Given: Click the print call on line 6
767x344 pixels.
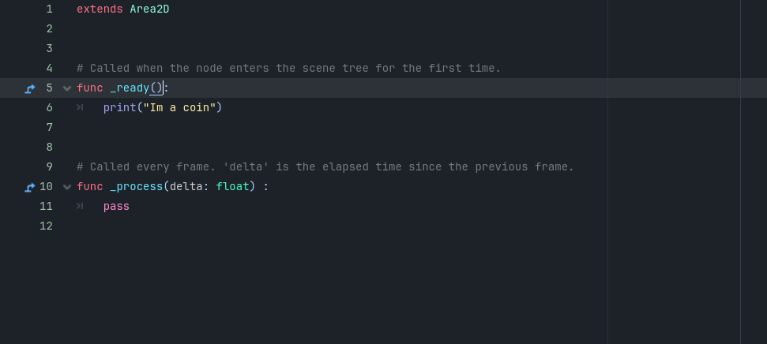Looking at the screenshot, I should 120,107.
